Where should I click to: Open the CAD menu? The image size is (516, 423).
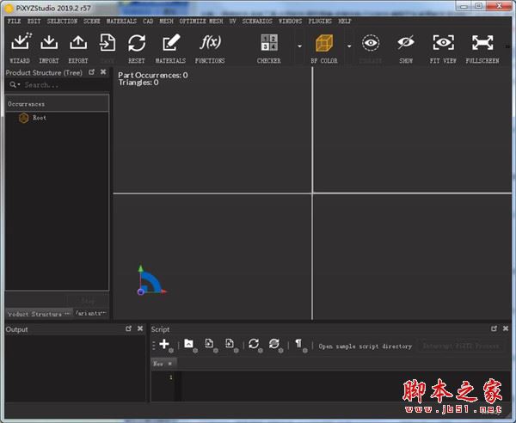[x=148, y=21]
